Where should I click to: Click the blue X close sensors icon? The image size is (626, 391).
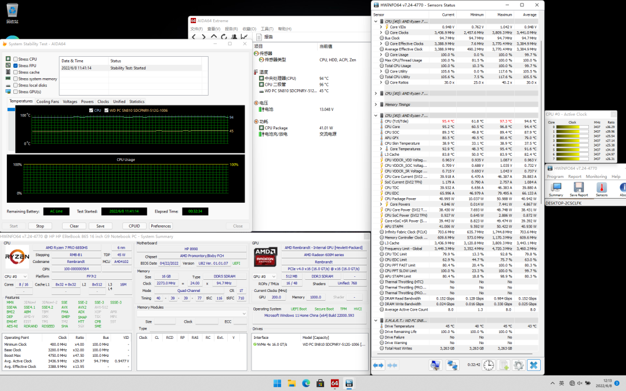pyautogui.click(x=533, y=365)
